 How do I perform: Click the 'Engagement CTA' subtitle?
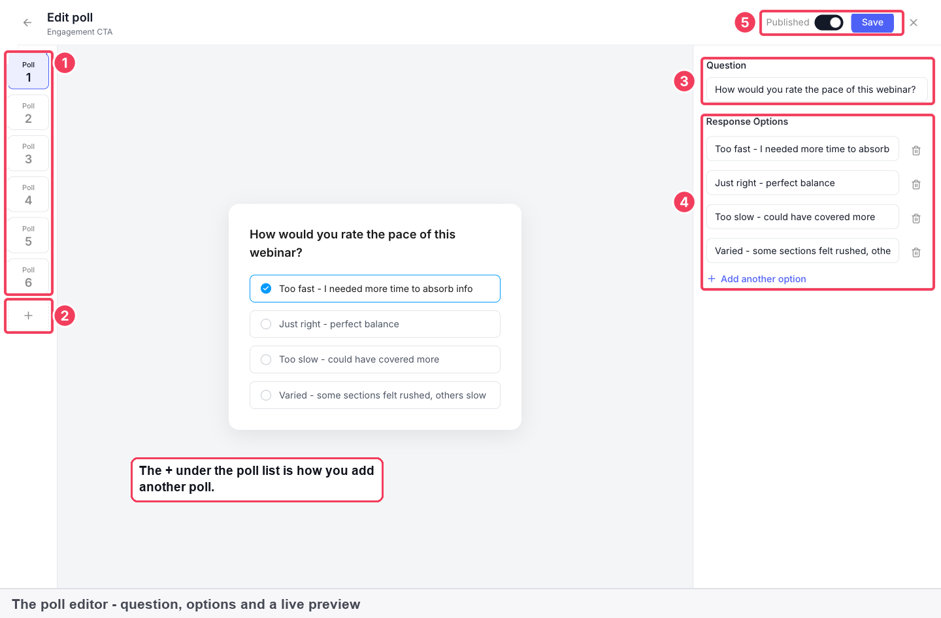[80, 32]
